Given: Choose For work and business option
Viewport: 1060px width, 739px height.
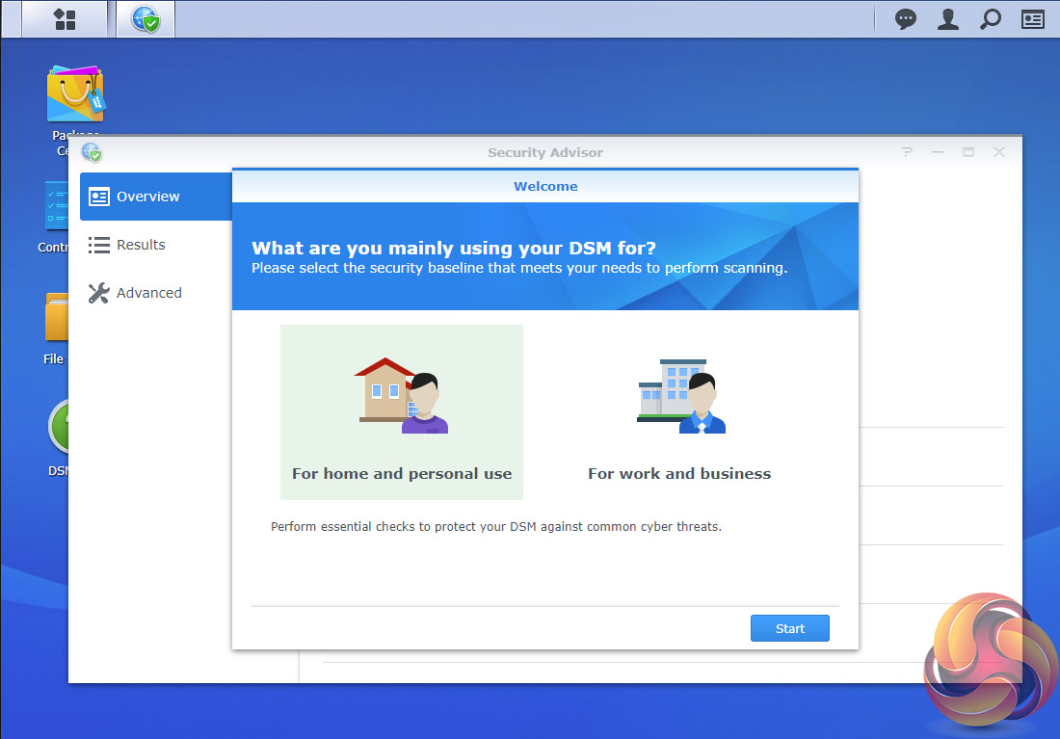Looking at the screenshot, I should (x=679, y=412).
